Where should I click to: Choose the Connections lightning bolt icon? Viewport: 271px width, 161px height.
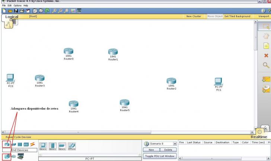pos(32,144)
